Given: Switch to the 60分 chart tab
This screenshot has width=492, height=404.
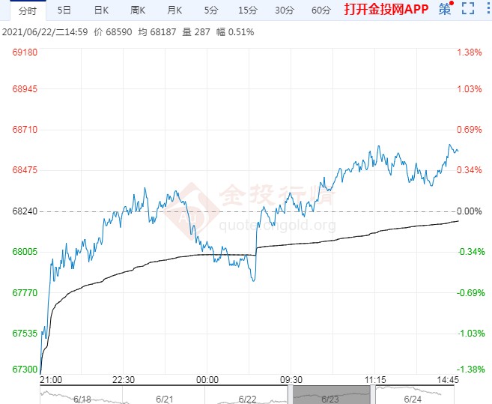Looking at the screenshot, I should 321,10.
